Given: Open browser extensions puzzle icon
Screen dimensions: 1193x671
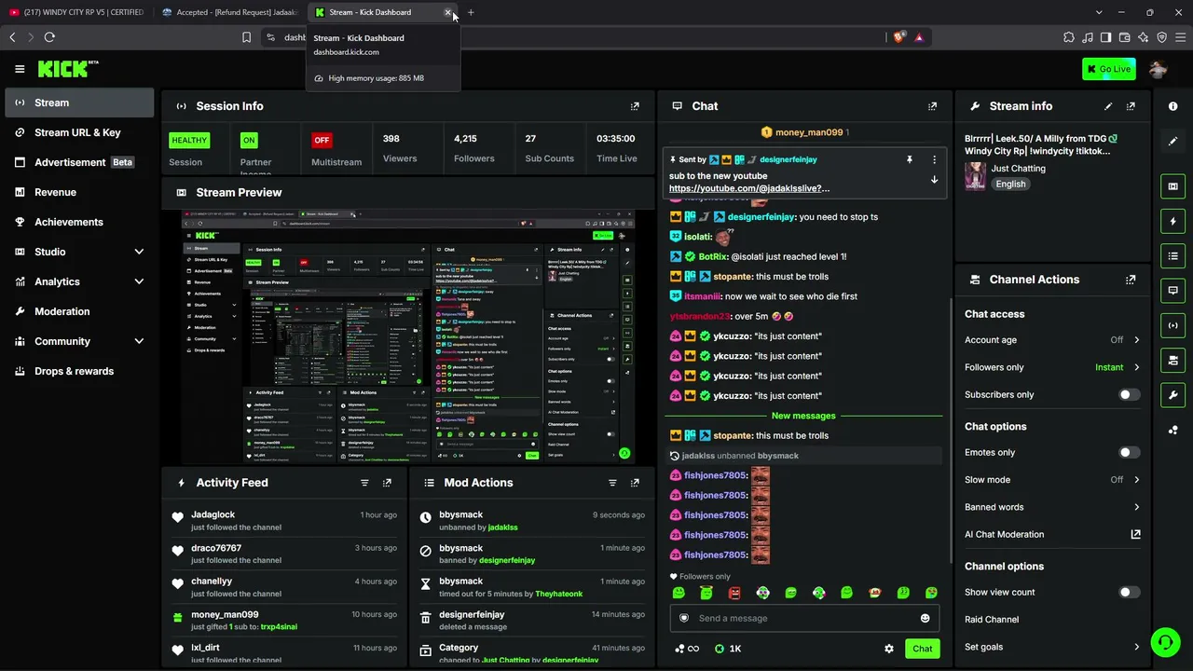Looking at the screenshot, I should (x=1069, y=37).
